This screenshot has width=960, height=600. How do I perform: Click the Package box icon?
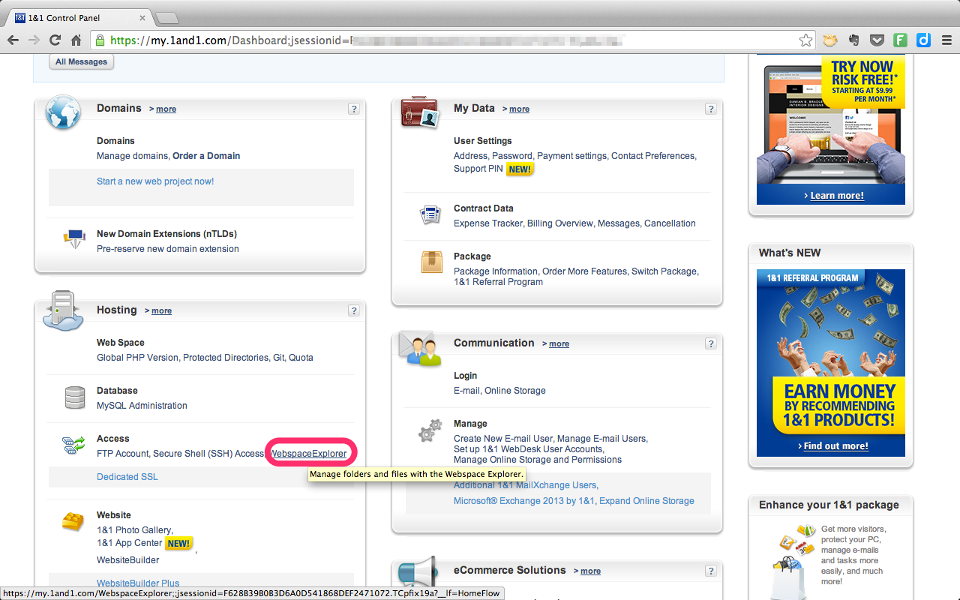(x=431, y=262)
